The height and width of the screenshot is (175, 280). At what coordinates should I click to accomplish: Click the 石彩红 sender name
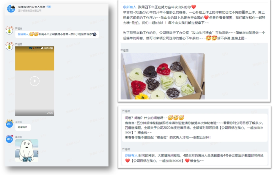[x=18, y=122]
